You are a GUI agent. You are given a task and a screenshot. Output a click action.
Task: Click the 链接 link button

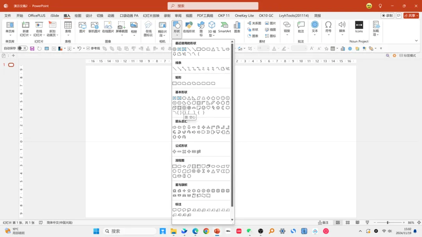[287, 29]
